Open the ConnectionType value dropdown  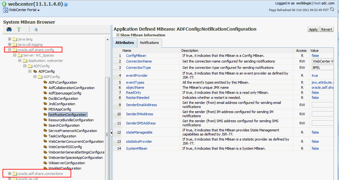[323, 68]
